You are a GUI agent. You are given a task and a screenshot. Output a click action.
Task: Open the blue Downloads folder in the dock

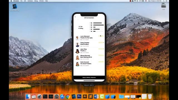point(121,96)
